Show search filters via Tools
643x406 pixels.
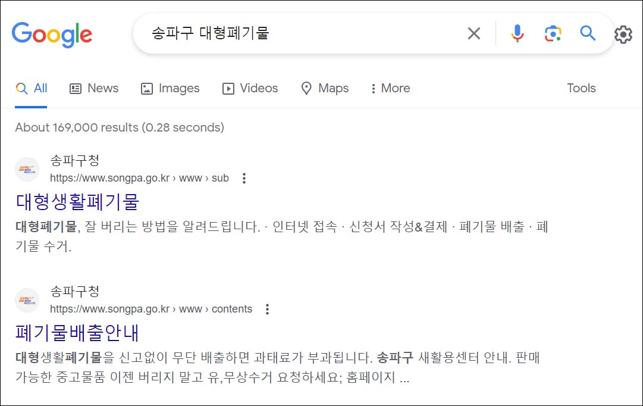click(581, 88)
